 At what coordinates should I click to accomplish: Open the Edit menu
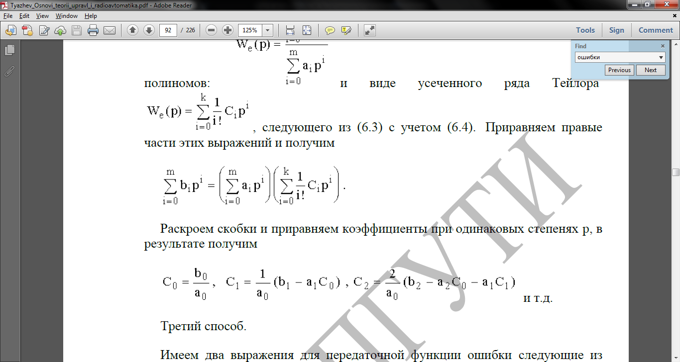coord(24,16)
